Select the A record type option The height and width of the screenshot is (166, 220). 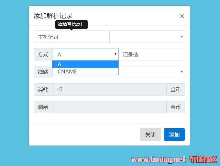[85, 64]
